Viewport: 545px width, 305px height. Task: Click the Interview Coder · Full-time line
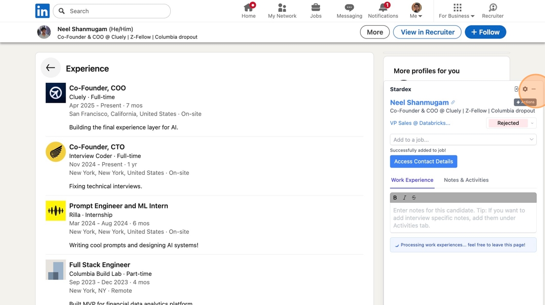[x=105, y=156]
